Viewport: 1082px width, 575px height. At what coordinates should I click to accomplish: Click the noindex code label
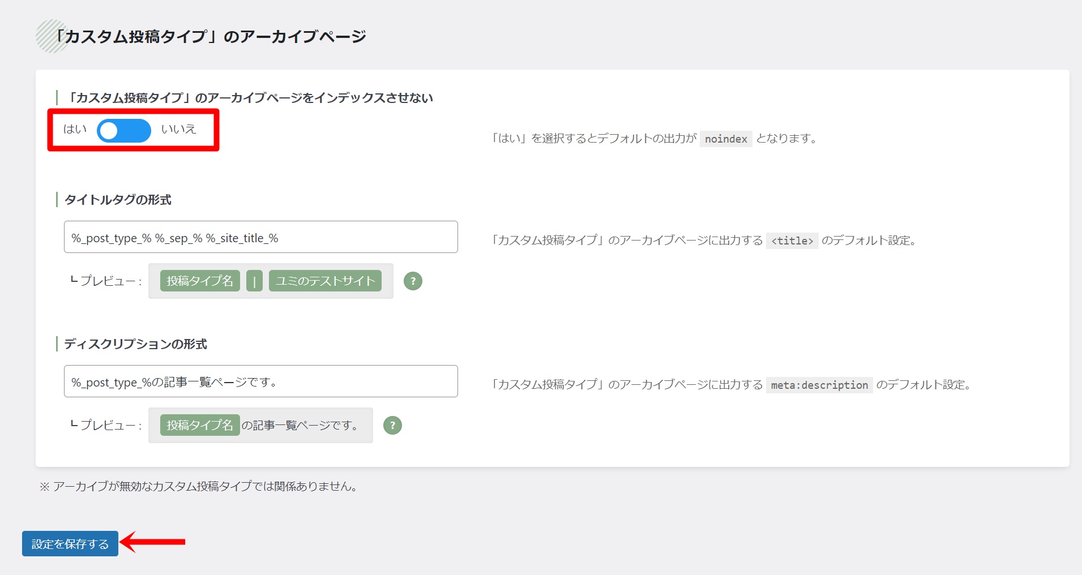click(x=726, y=139)
